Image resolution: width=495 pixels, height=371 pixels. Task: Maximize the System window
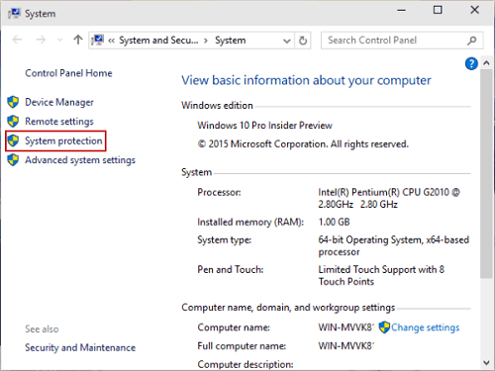(x=438, y=10)
